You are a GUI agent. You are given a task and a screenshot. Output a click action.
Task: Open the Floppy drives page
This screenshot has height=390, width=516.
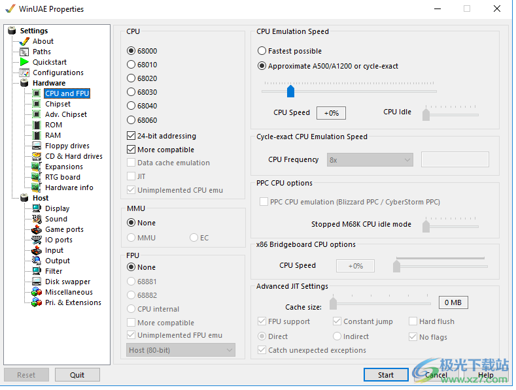[x=67, y=146]
